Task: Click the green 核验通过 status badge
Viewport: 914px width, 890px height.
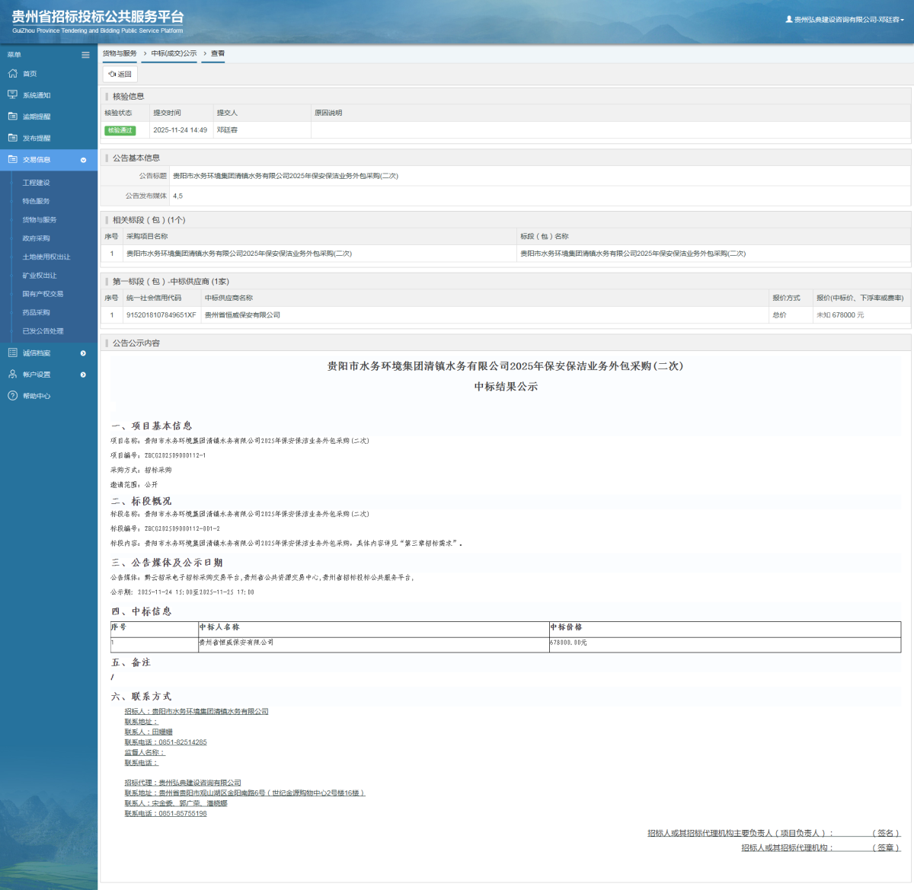Action: (120, 130)
